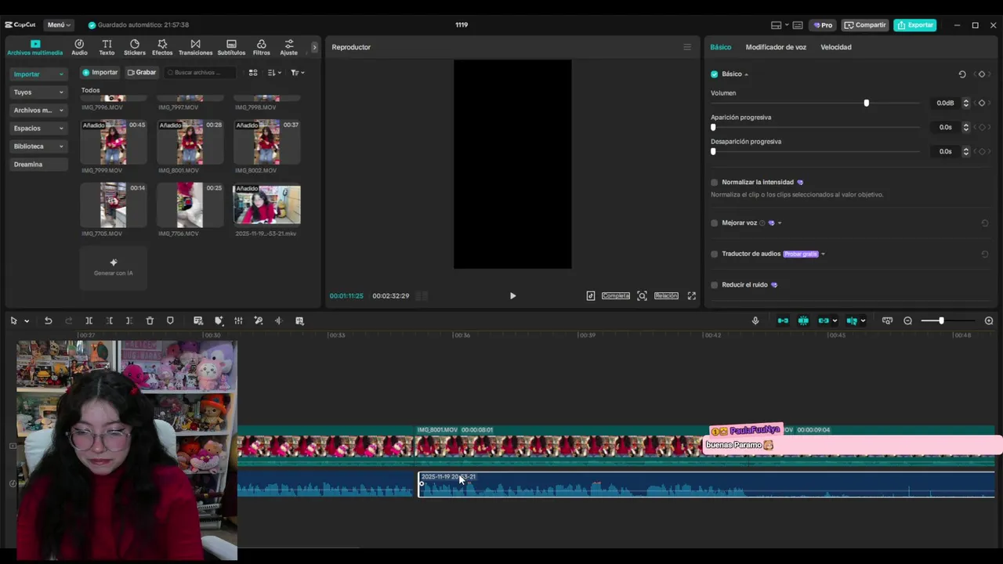Viewport: 1003px width, 564px height.
Task: Toggle the clip linkage icon
Action: coord(824,320)
